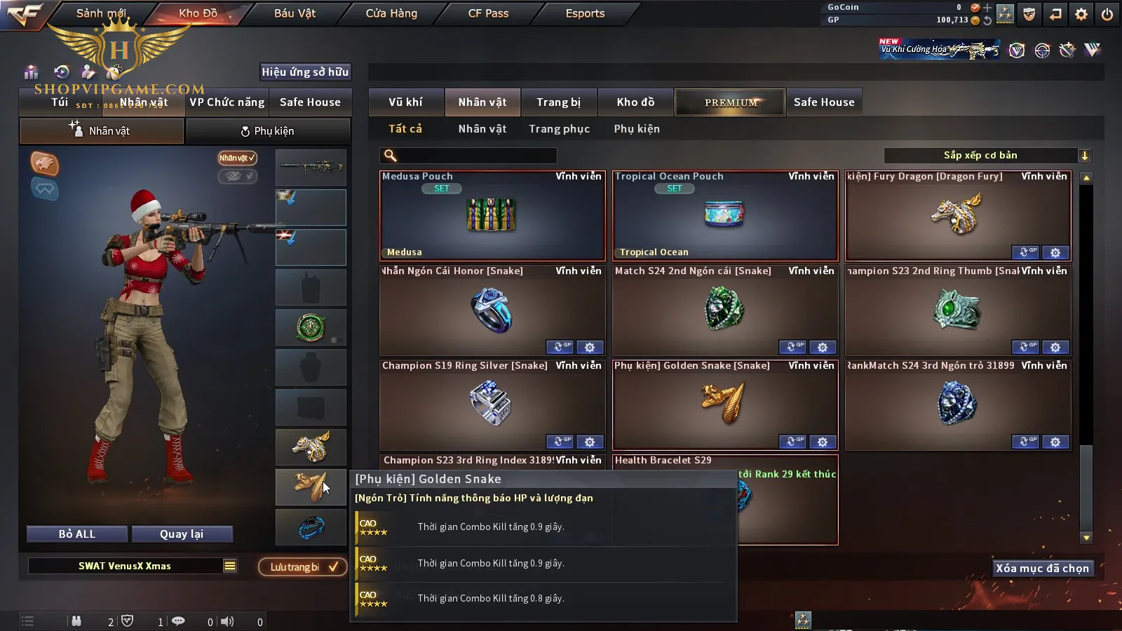Select the orange eagle badge icon
The height and width of the screenshot is (631, 1122).
[x=44, y=163]
